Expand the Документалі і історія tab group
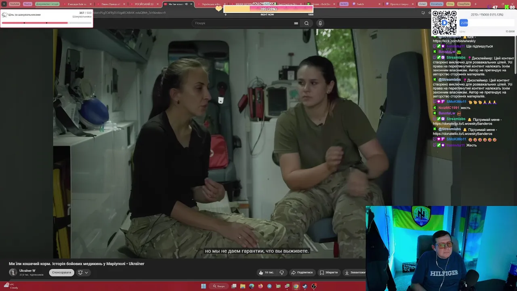This screenshot has height=291, width=517. click(47, 4)
